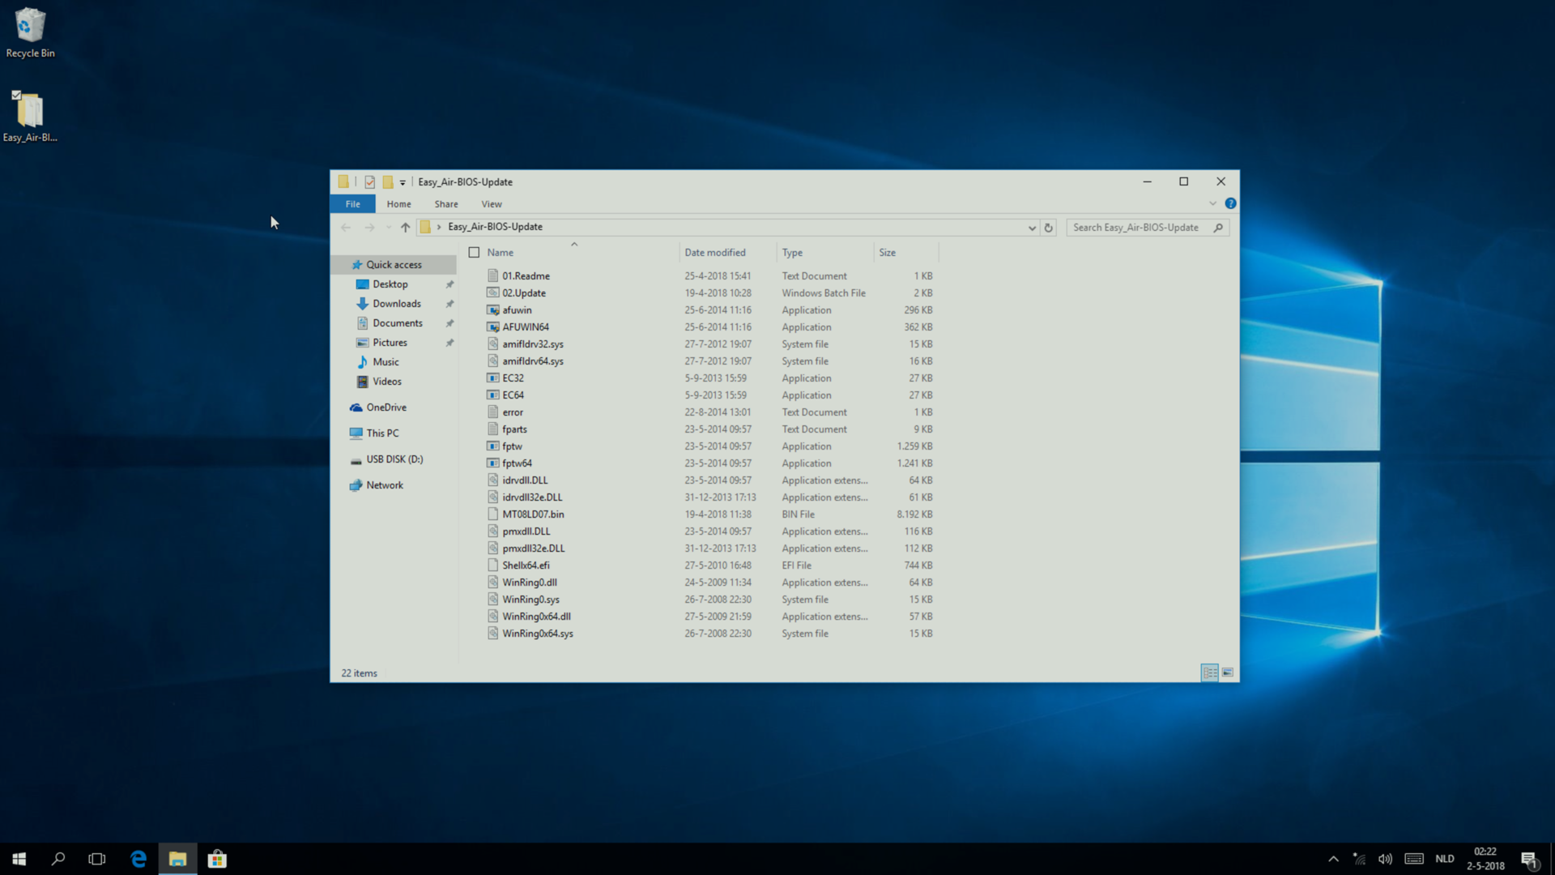Open Microsoft Store from taskbar
Viewport: 1555px width, 875px height.
(x=217, y=859)
